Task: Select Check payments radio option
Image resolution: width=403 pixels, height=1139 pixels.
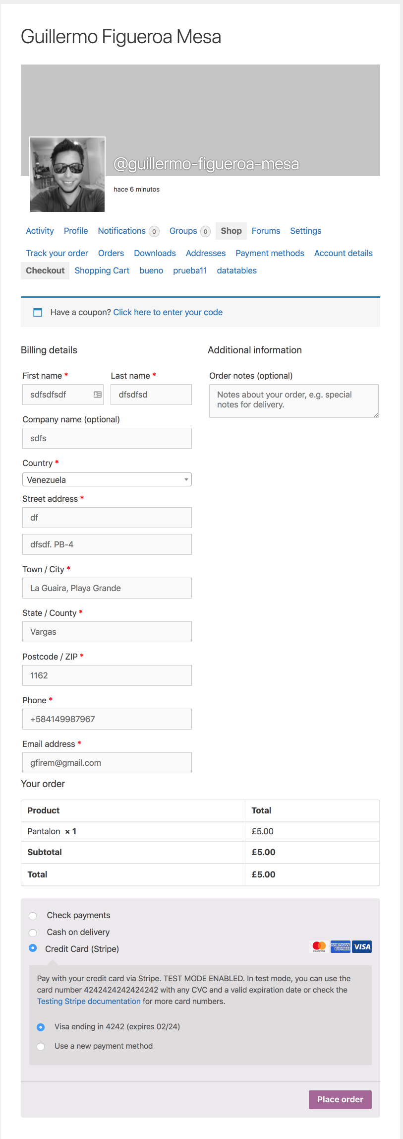Action: pos(33,916)
